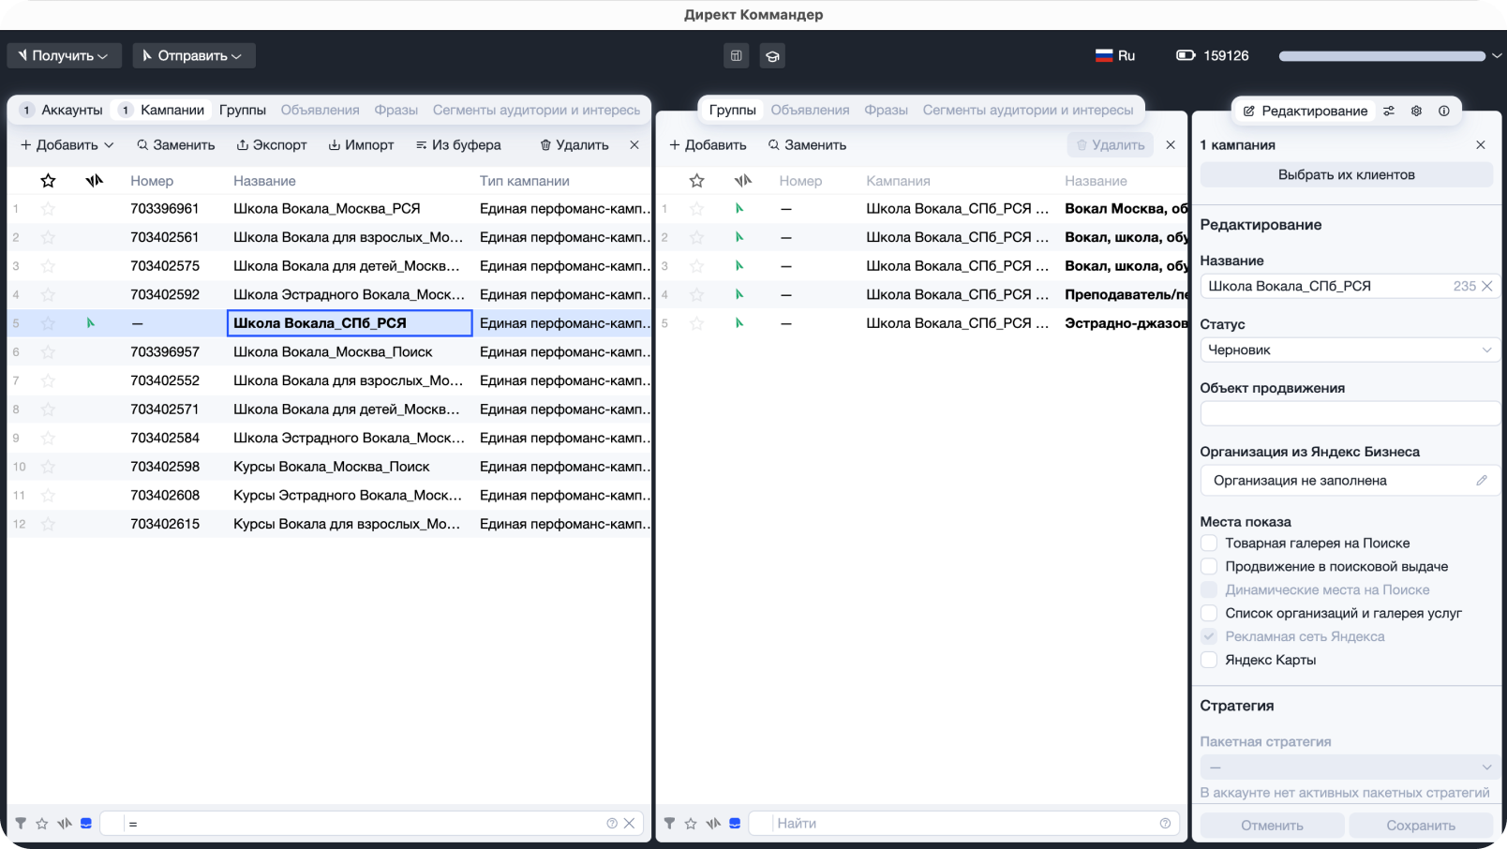Click green status arrow on Школа Вокала_СПб_РСЯ row
1507x849 pixels.
tap(91, 323)
